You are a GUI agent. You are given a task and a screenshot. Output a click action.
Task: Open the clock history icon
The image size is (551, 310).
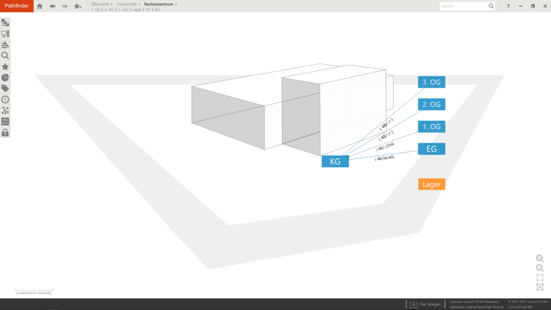click(5, 99)
